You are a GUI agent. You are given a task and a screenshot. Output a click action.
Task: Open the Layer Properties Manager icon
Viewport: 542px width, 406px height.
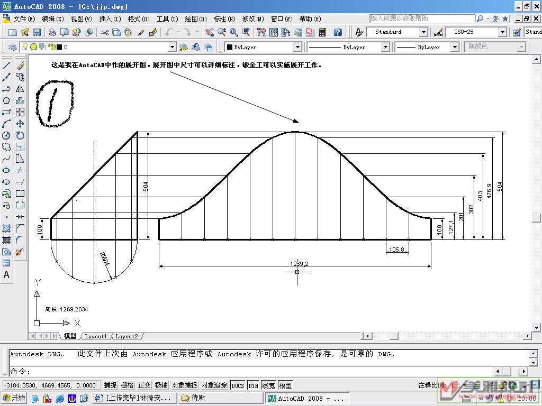pyautogui.click(x=13, y=47)
